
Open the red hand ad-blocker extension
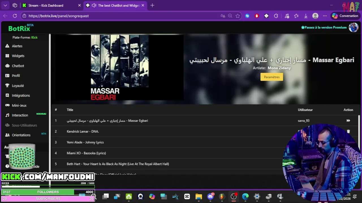257,16
